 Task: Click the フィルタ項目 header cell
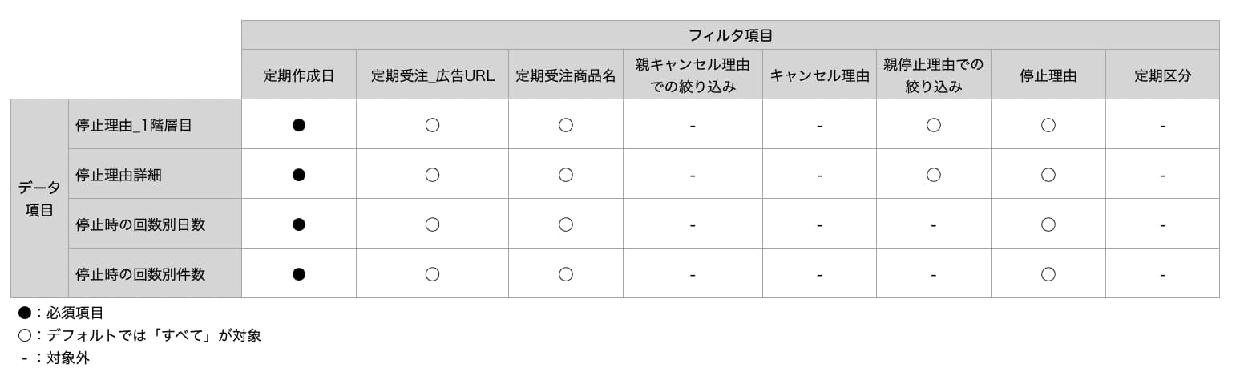click(730, 35)
